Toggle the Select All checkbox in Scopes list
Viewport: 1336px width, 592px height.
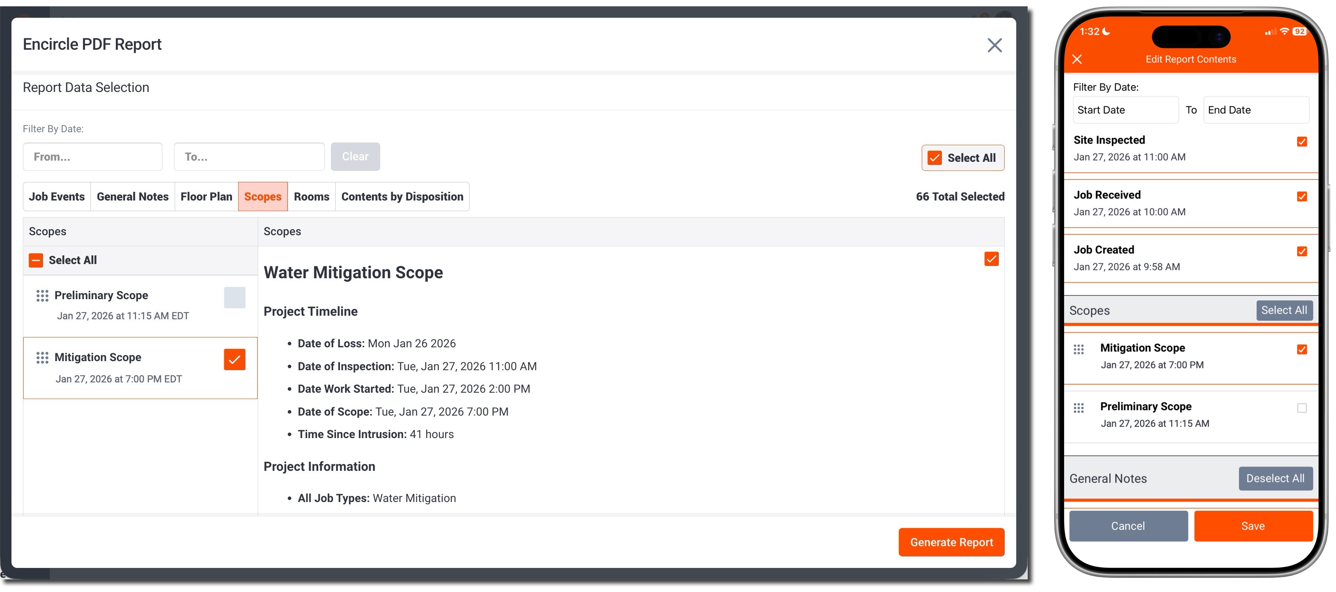(x=35, y=259)
